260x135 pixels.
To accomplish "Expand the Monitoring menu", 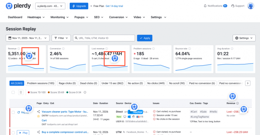I will [60, 17].
